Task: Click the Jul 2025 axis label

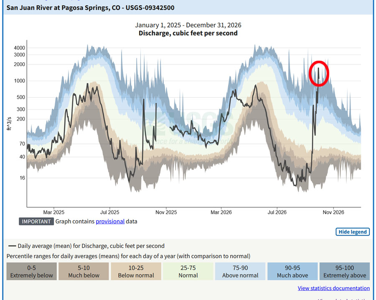Action: point(109,212)
